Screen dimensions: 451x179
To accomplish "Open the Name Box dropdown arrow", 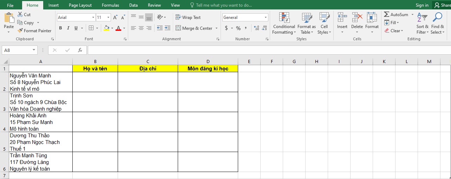I will (x=34, y=50).
